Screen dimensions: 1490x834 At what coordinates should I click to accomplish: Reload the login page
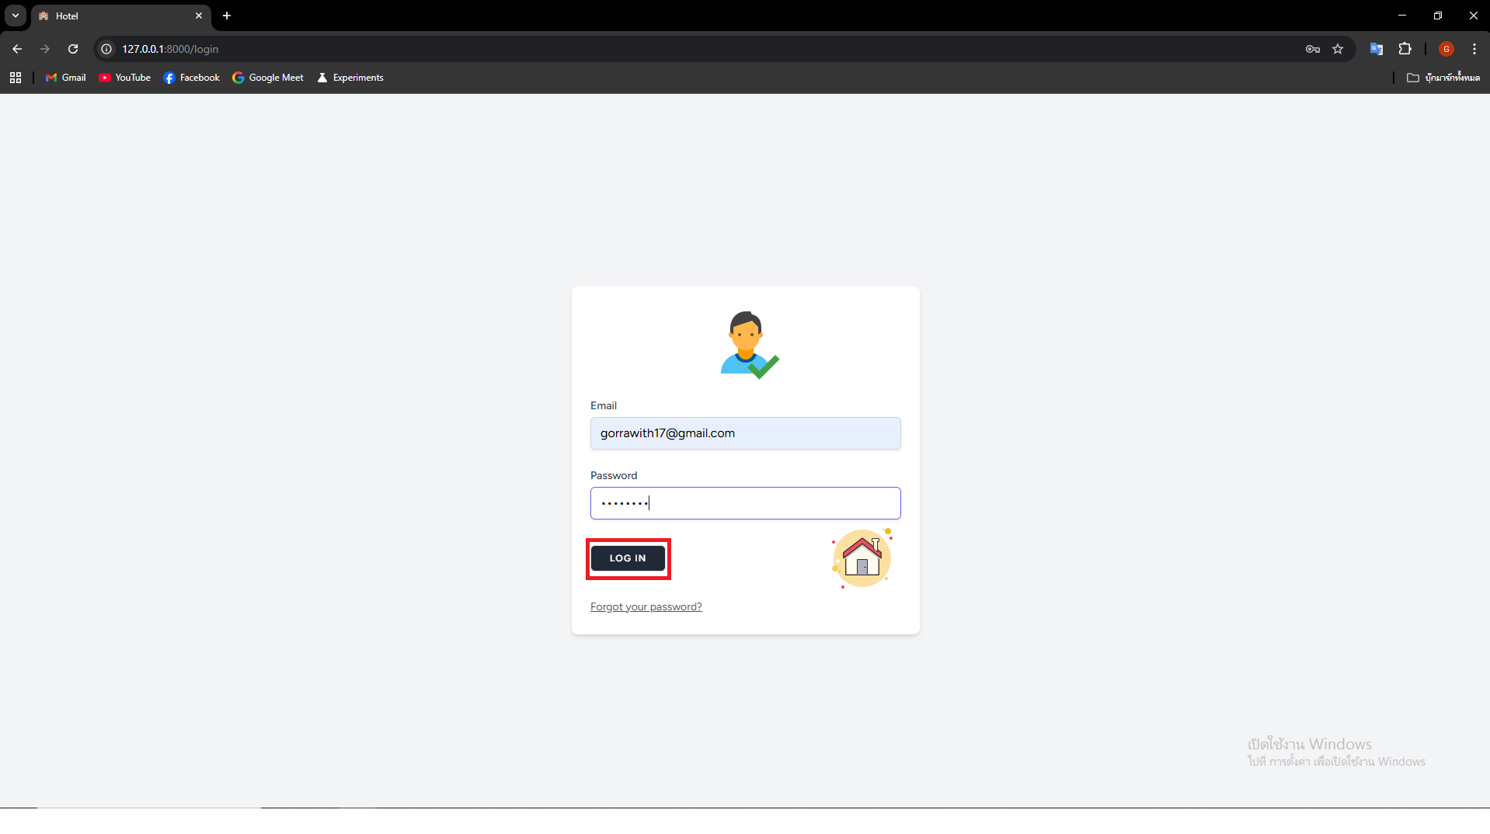click(x=73, y=49)
